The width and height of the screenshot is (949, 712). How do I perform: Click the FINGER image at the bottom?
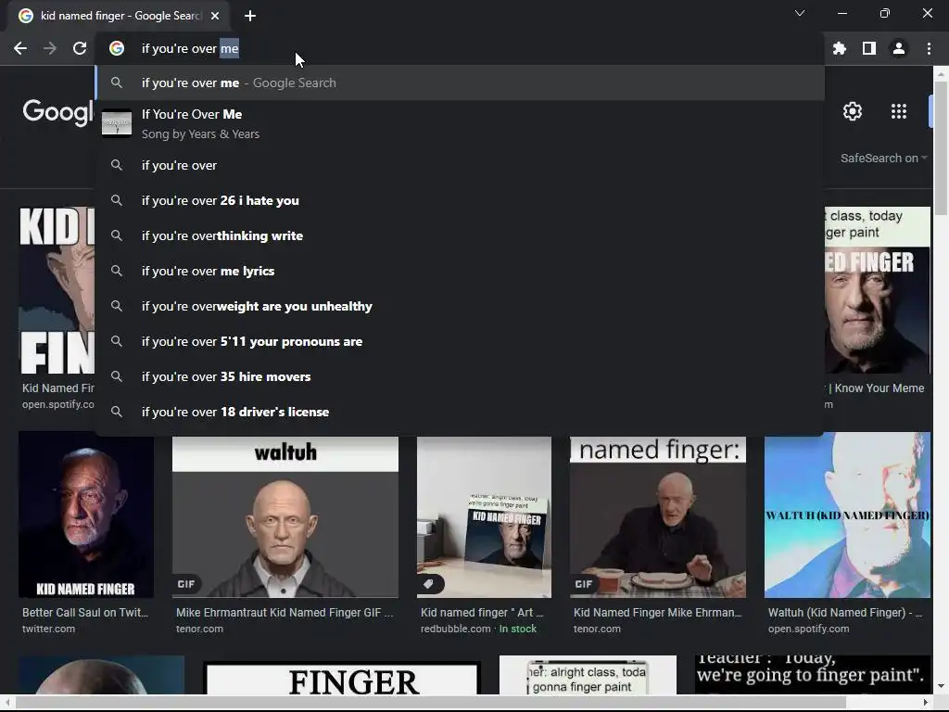tap(343, 680)
